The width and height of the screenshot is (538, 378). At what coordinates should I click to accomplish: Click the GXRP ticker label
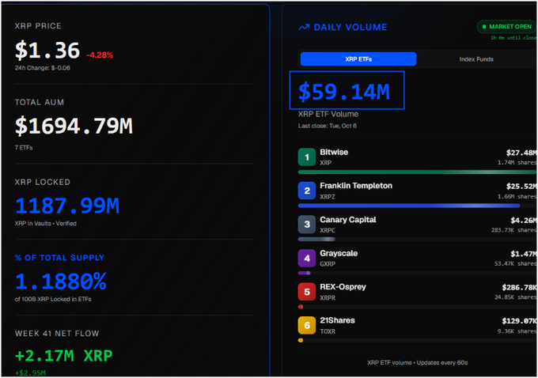click(328, 264)
